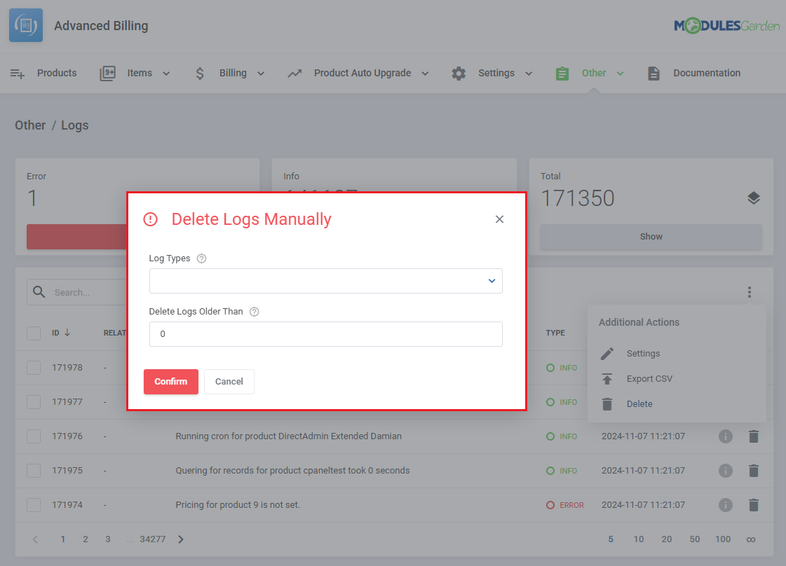Check the box for log 171977
The height and width of the screenshot is (566, 786).
click(x=34, y=401)
